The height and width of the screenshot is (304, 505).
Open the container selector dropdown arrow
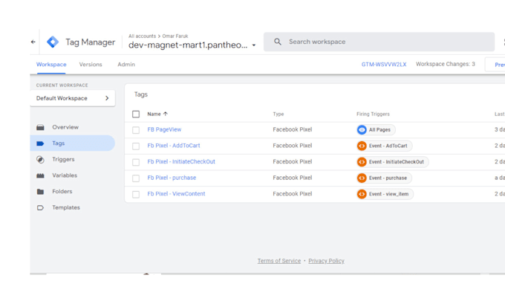[254, 45]
